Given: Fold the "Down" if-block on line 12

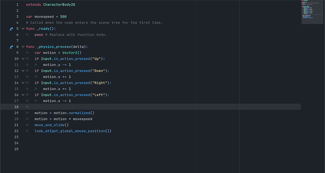Looking at the screenshot, I should pyautogui.click(x=23, y=71).
